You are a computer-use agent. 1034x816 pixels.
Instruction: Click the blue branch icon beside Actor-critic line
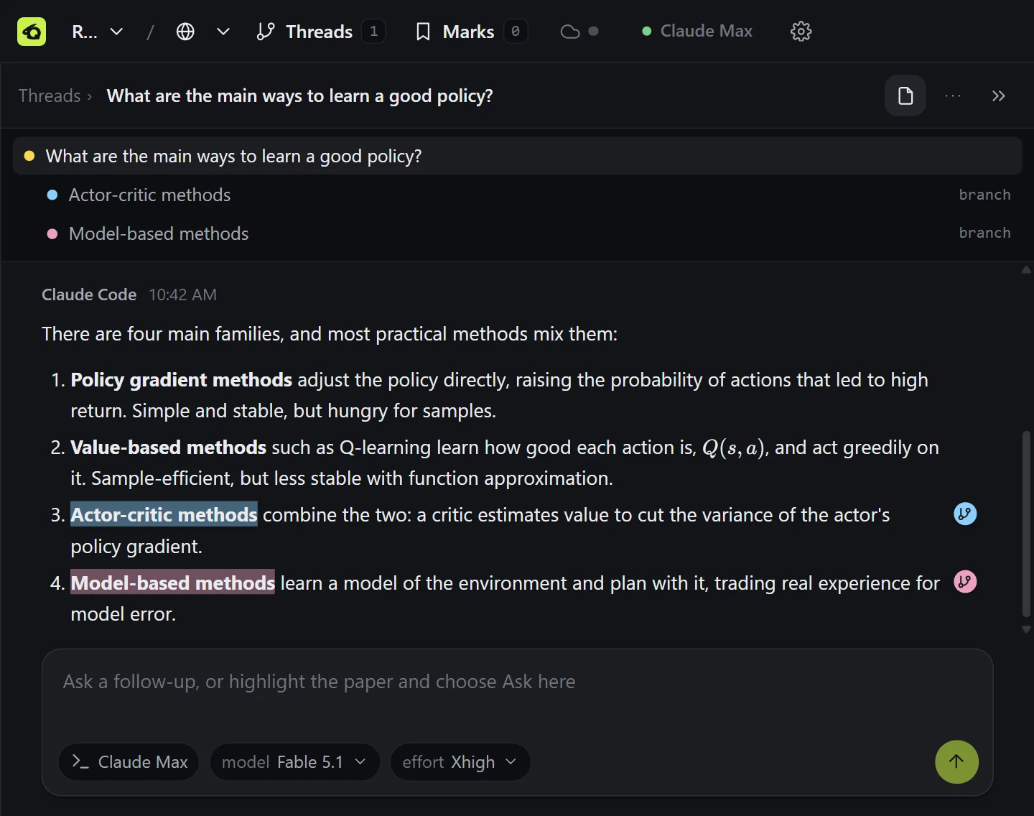coord(965,514)
